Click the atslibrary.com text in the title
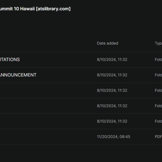Viewport: 162px width, 162px height. 53,9
